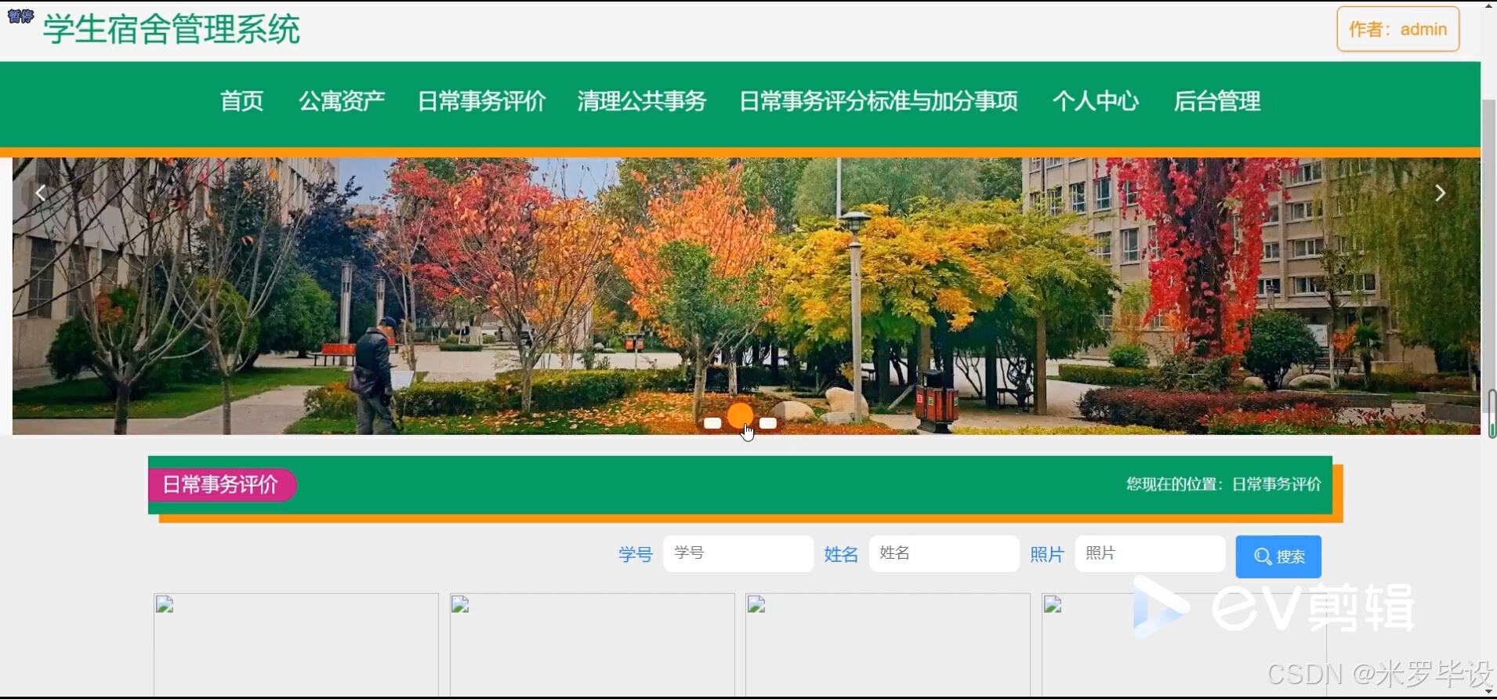
Task: Click the blue 搜索 button
Action: pos(1278,556)
